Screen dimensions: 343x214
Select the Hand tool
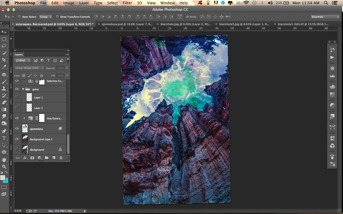point(4,160)
